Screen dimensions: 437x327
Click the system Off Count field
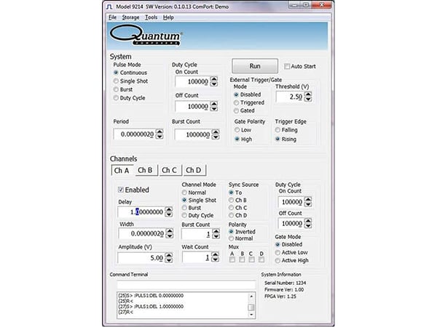[x=192, y=106]
